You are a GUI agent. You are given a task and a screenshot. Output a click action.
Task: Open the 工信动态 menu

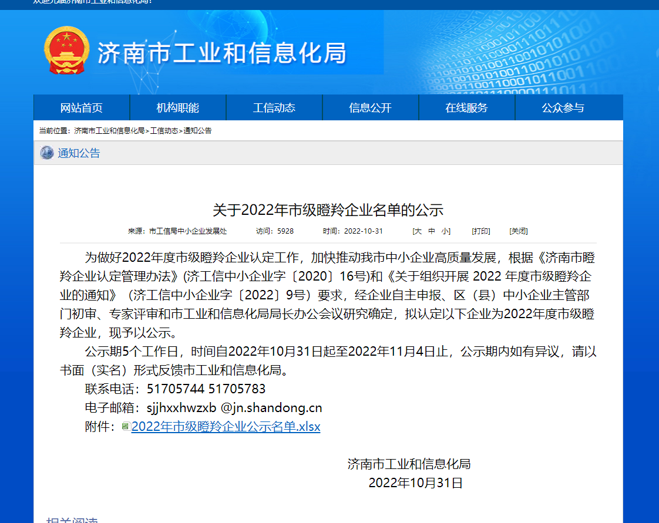(x=274, y=107)
